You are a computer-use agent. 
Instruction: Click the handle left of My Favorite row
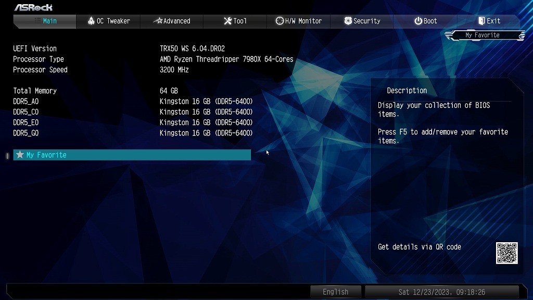pos(7,155)
